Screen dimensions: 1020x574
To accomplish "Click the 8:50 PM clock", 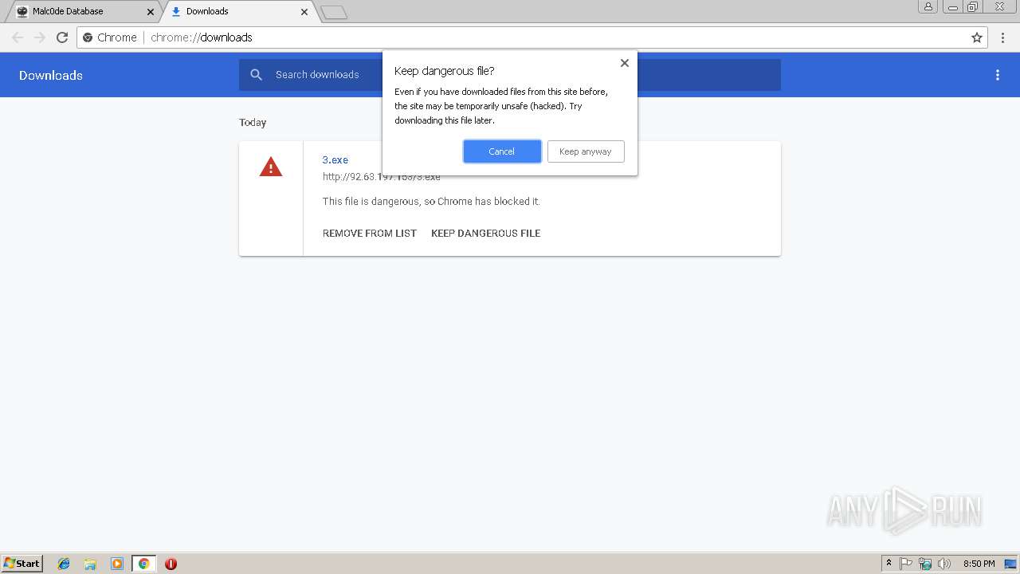I will pos(979,564).
